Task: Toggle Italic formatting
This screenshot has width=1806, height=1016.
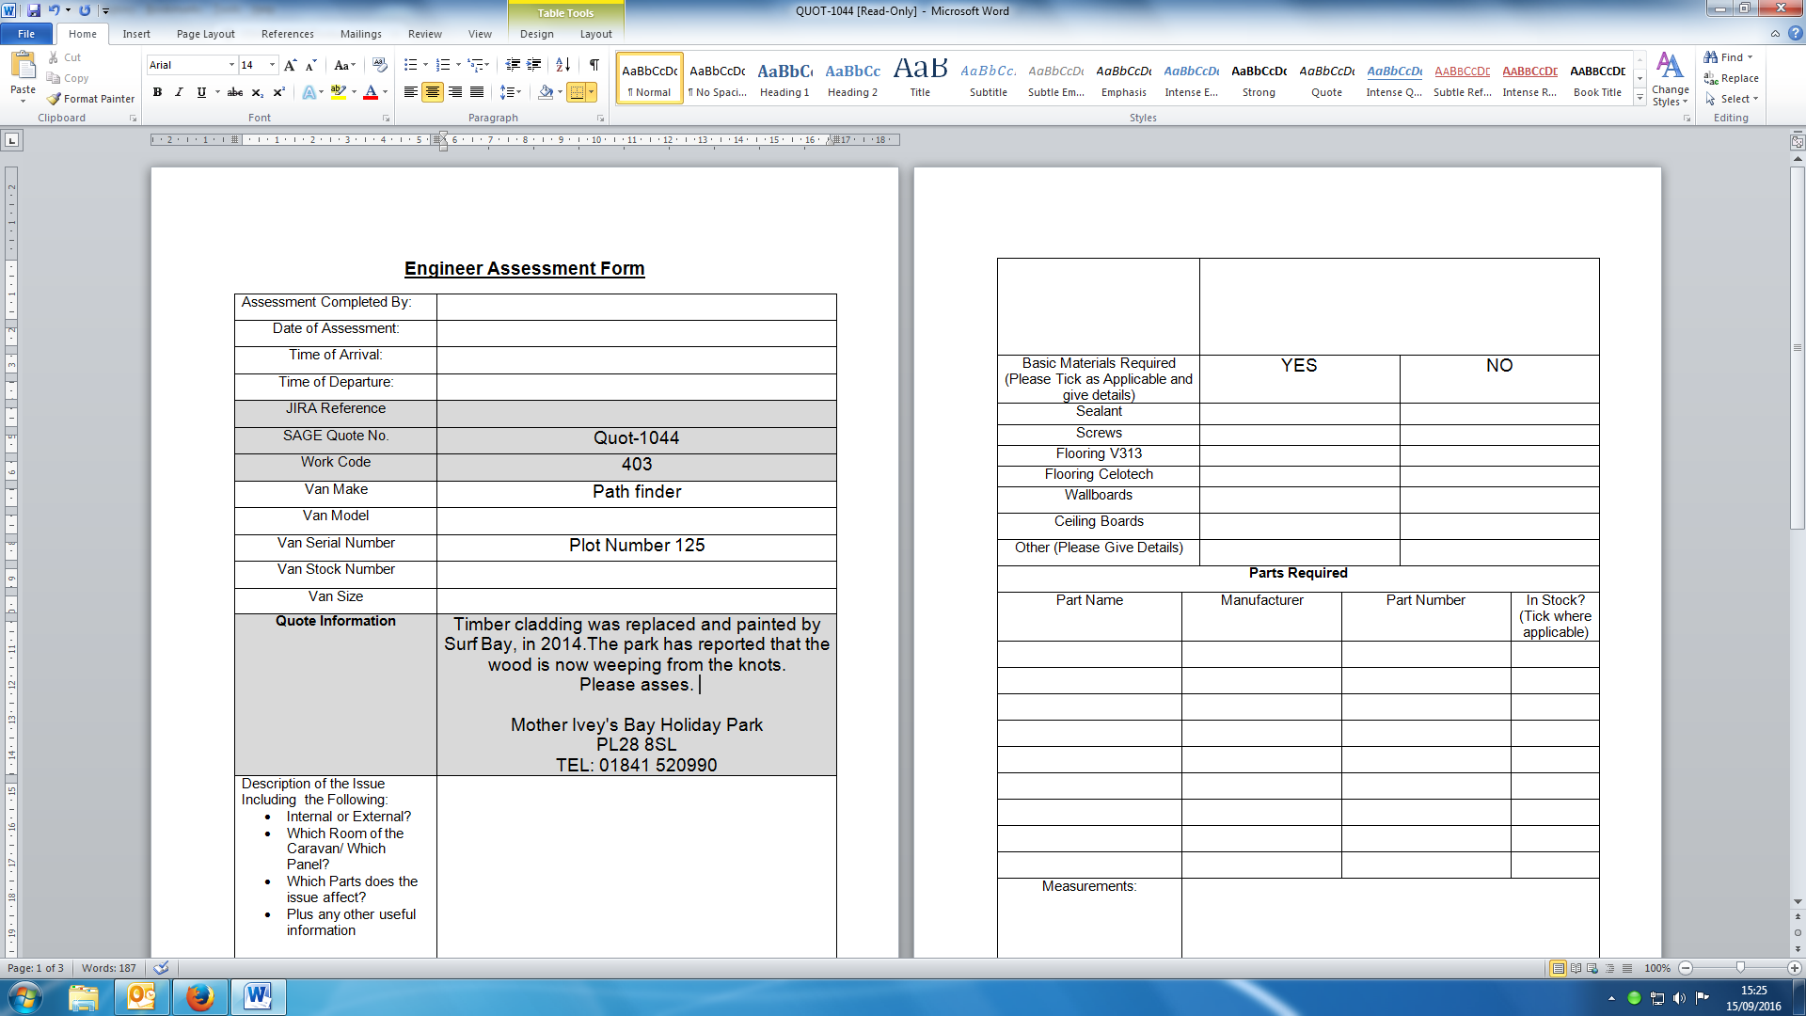Action: tap(179, 92)
